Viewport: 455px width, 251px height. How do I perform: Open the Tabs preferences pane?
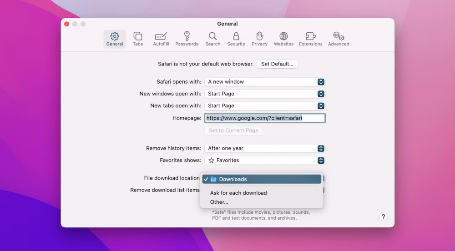tap(138, 39)
